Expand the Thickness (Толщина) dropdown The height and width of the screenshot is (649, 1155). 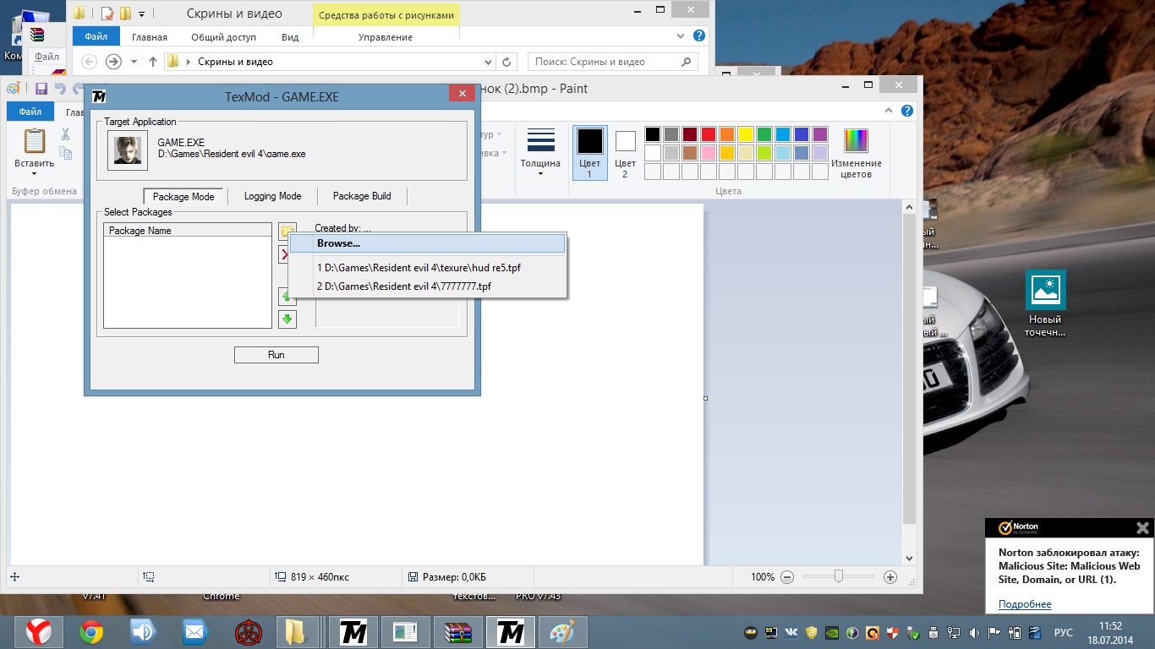tap(540, 152)
